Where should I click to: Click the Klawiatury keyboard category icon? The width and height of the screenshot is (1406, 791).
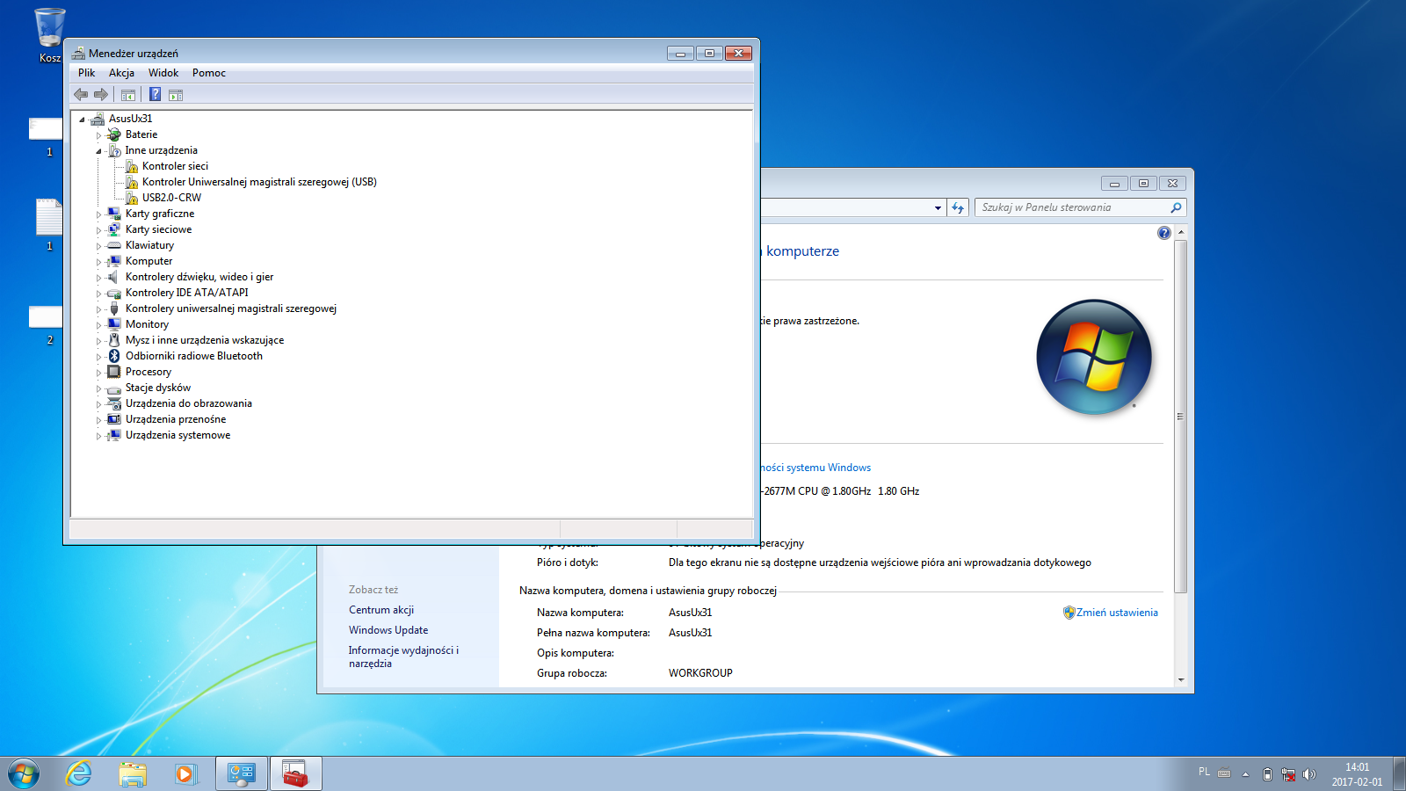tap(114, 245)
